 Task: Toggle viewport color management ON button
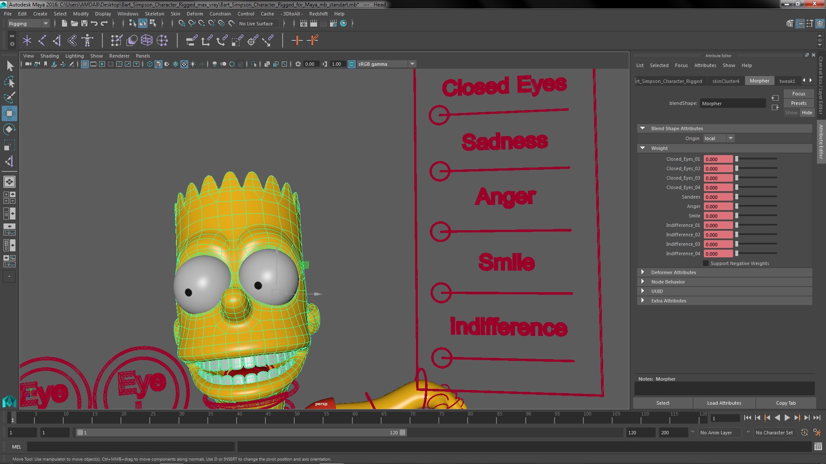(351, 64)
